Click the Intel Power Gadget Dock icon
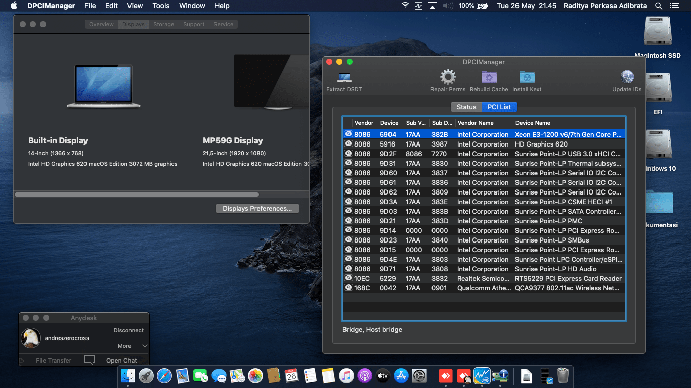The width and height of the screenshot is (691, 388). (x=482, y=376)
